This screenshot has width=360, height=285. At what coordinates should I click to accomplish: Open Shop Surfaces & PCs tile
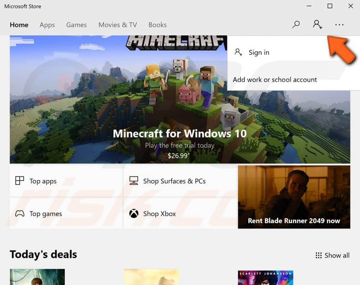click(180, 181)
